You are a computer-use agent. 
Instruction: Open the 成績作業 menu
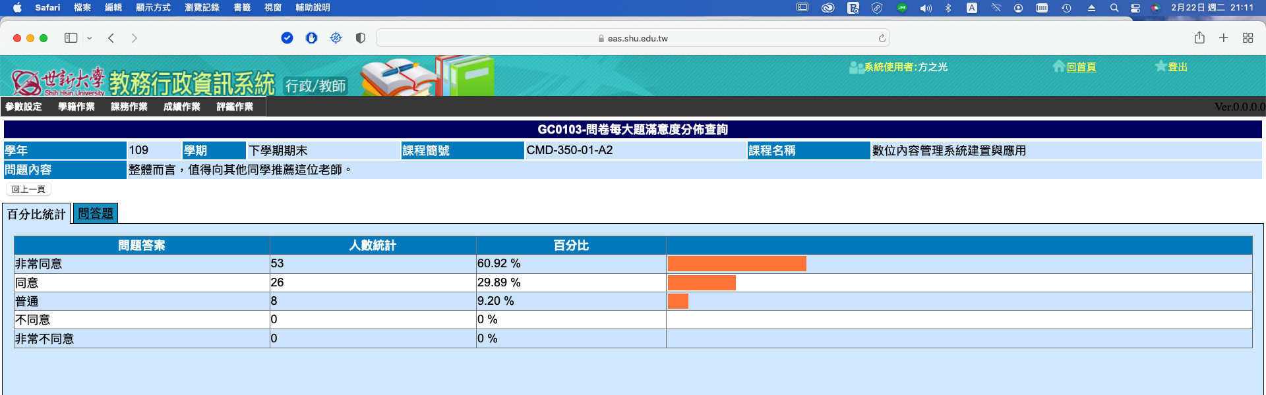tap(182, 107)
